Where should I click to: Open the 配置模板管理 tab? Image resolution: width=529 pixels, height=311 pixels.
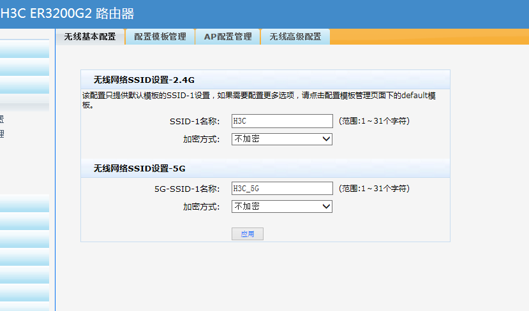160,36
